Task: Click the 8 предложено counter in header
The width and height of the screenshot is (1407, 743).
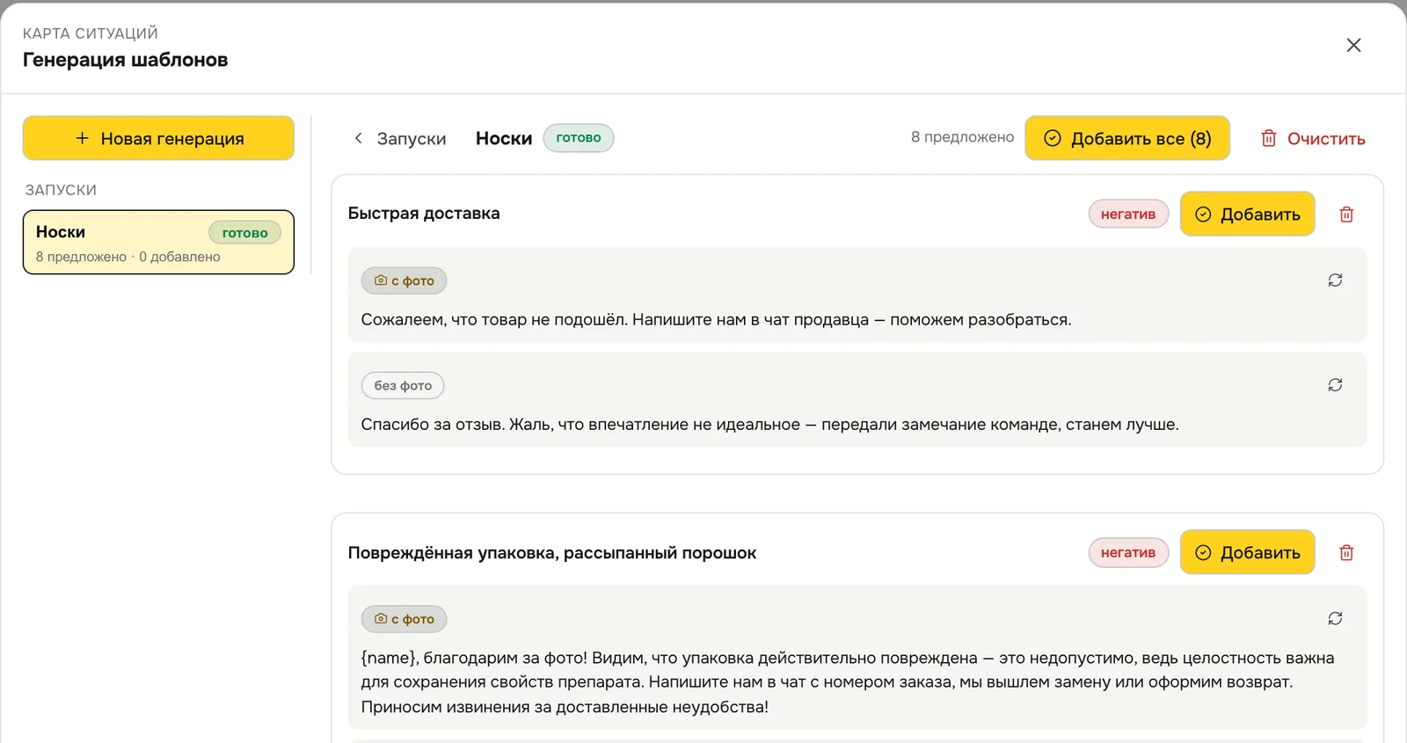Action: click(962, 137)
